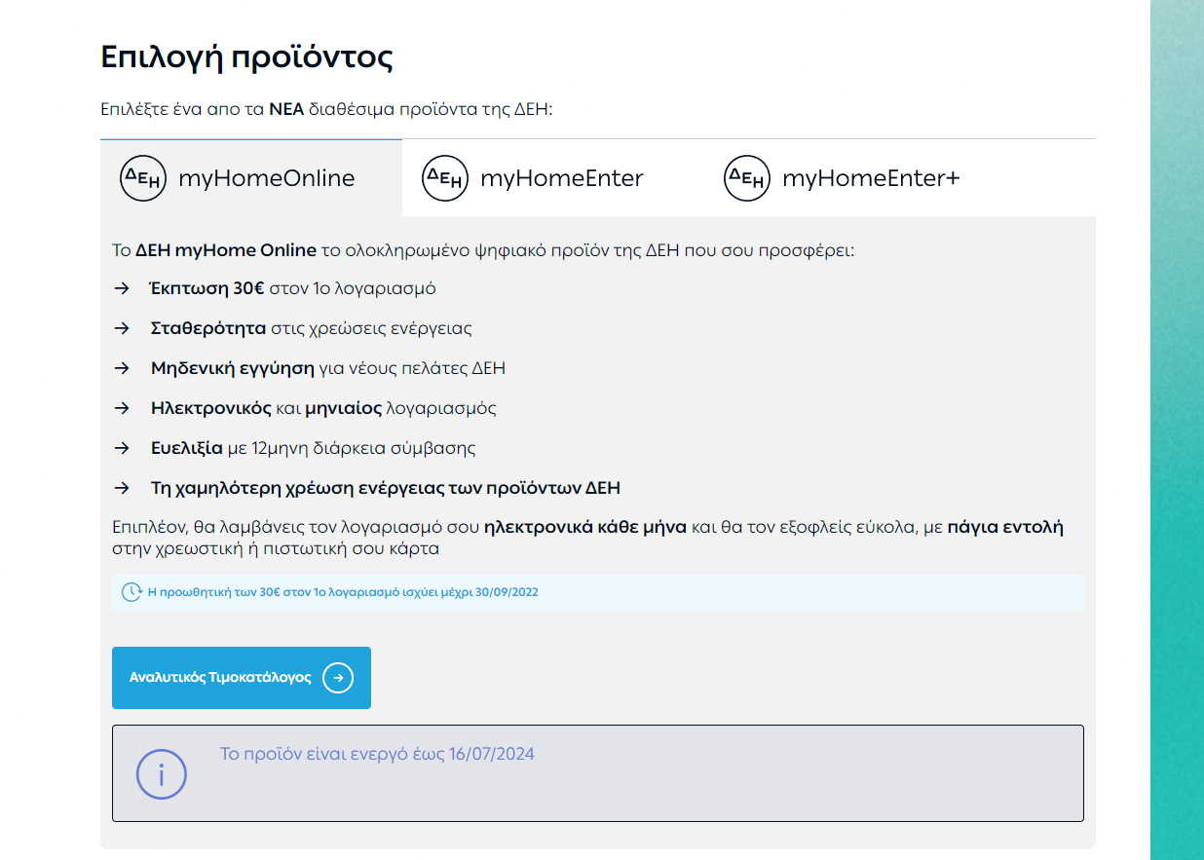This screenshot has height=860, width=1204.
Task: Click the clock icon in the promotion notice
Action: 132,592
